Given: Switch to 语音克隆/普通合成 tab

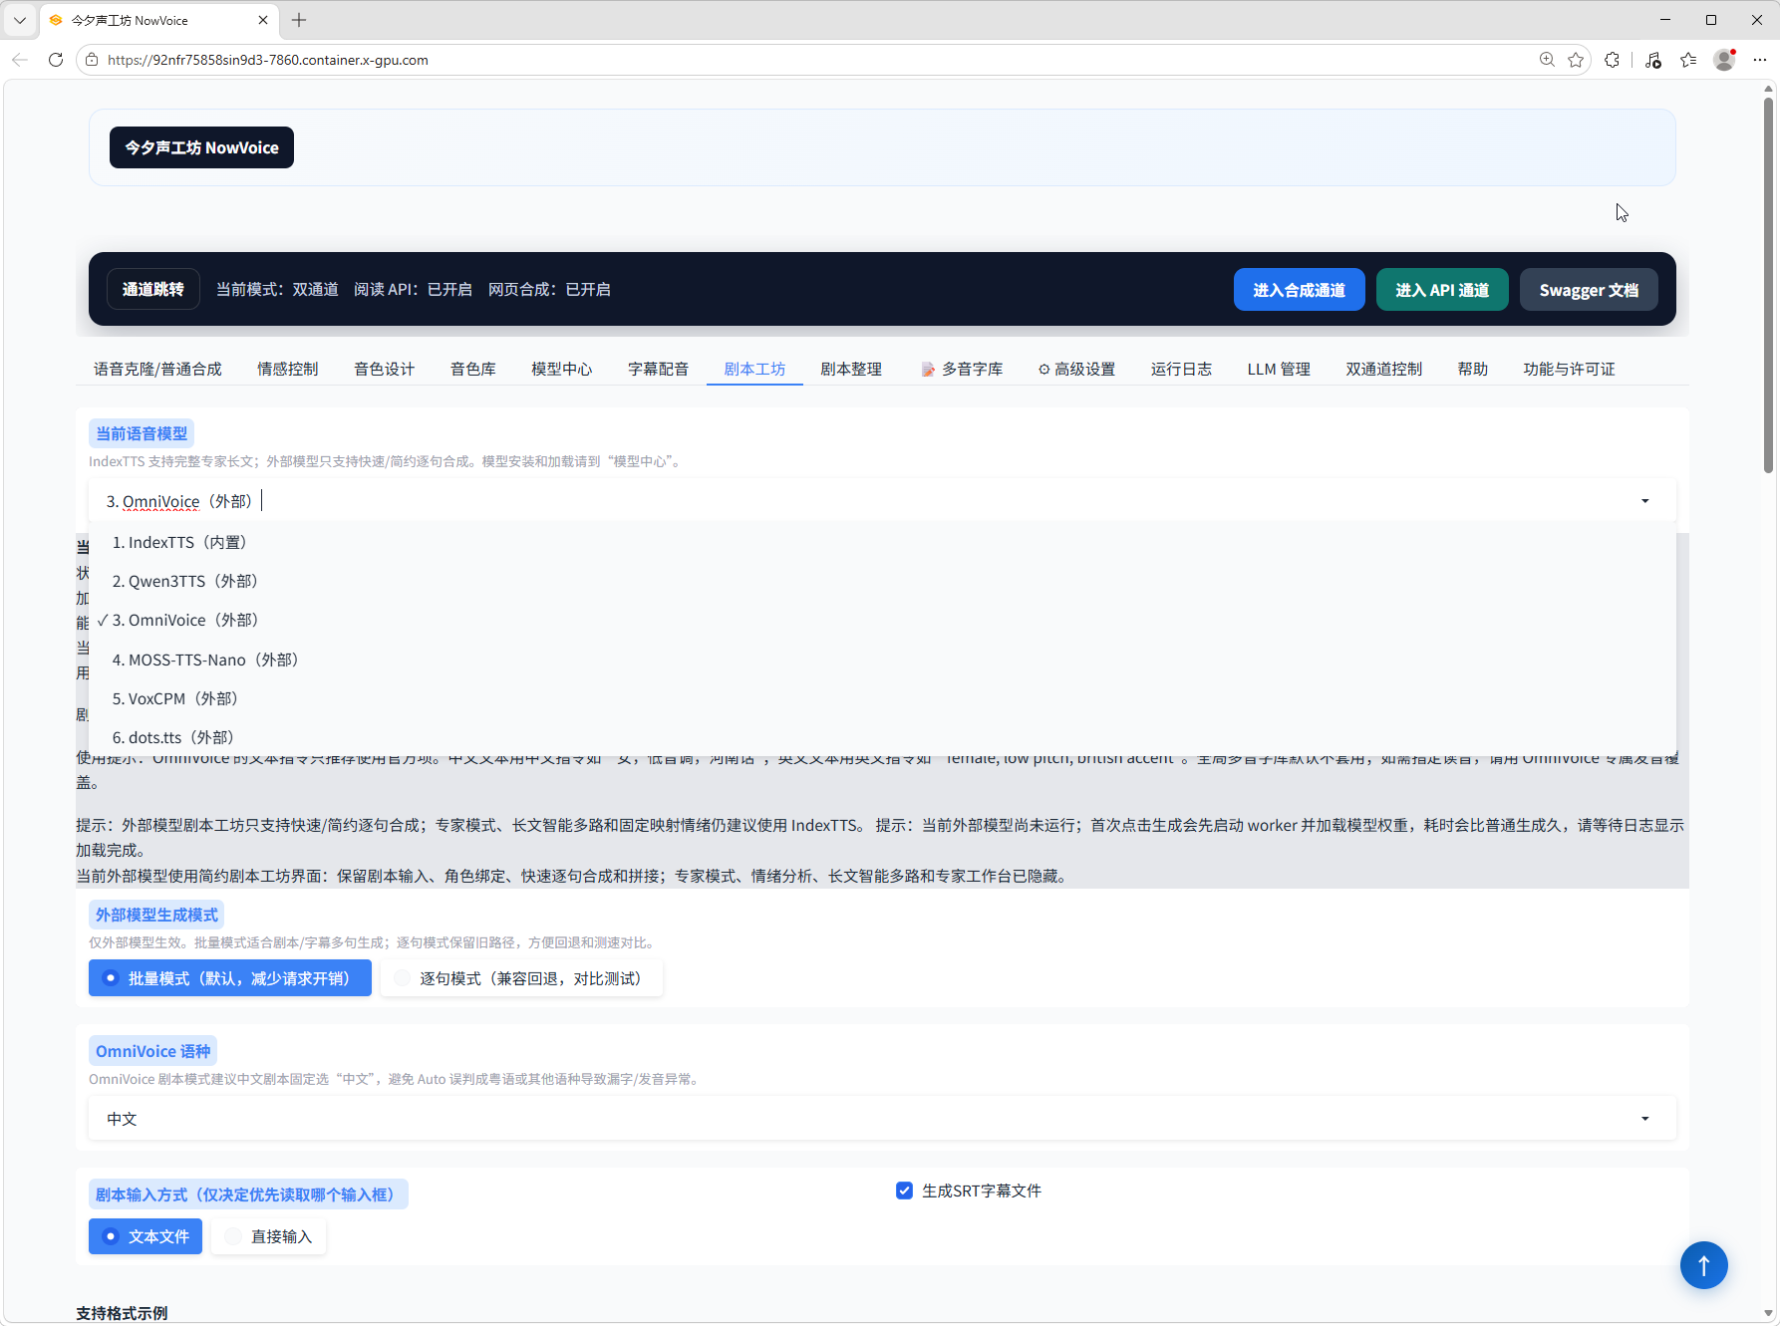Looking at the screenshot, I should click(157, 369).
